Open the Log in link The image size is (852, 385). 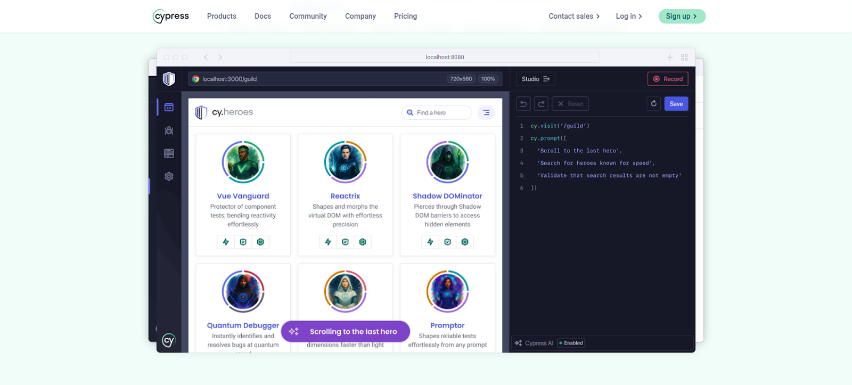click(629, 17)
